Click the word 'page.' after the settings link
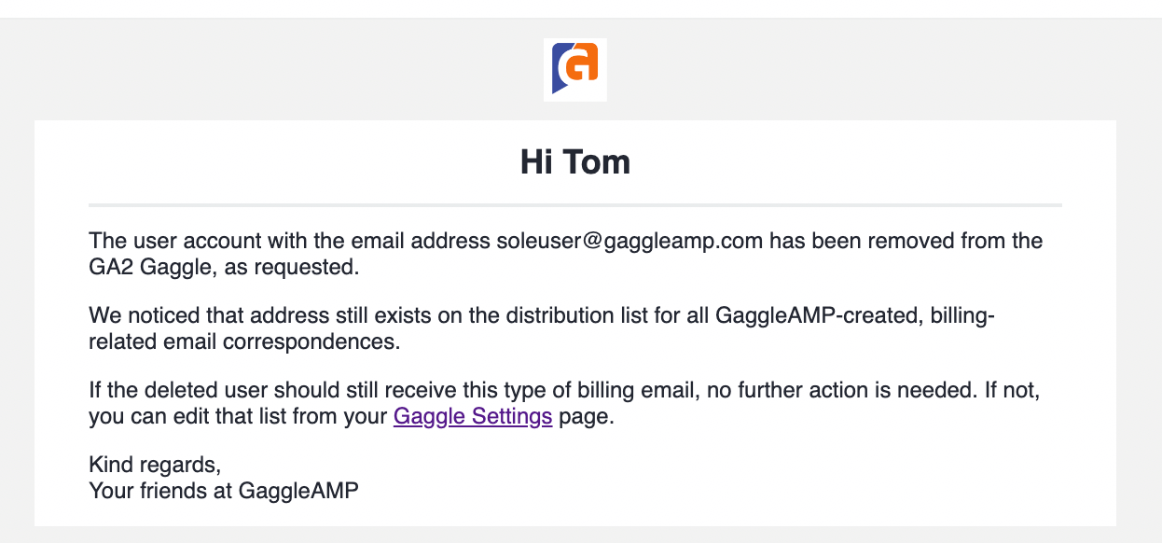This screenshot has width=1162, height=543. (587, 416)
